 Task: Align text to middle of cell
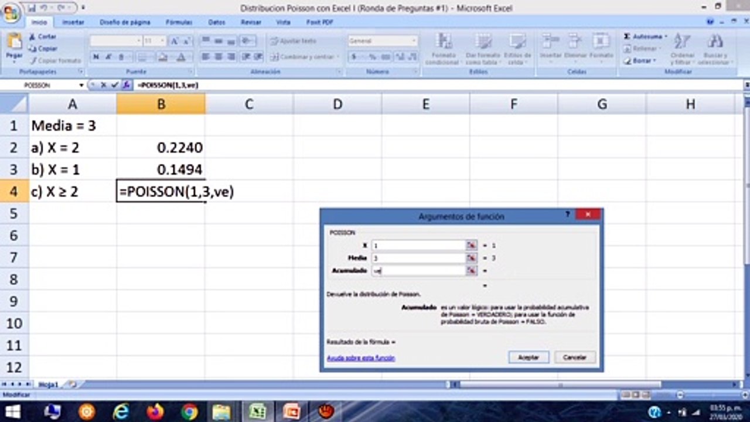point(218,41)
